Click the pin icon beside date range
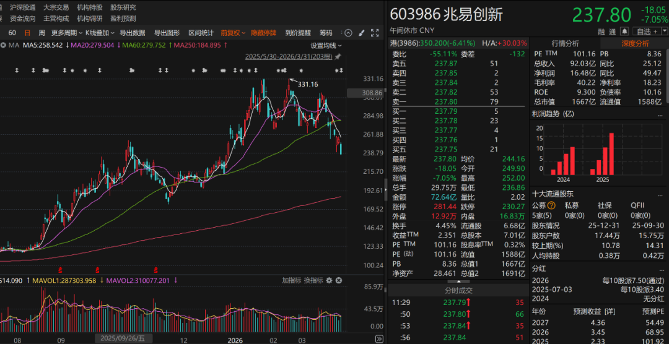 338,56
